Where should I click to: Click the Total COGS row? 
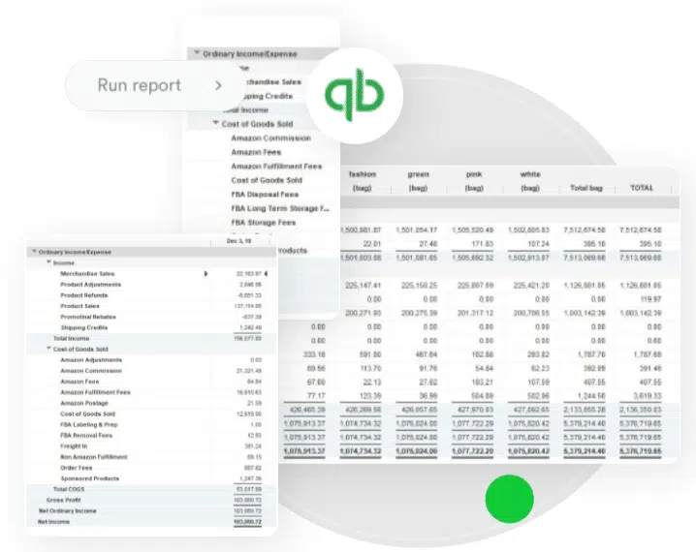coord(151,489)
